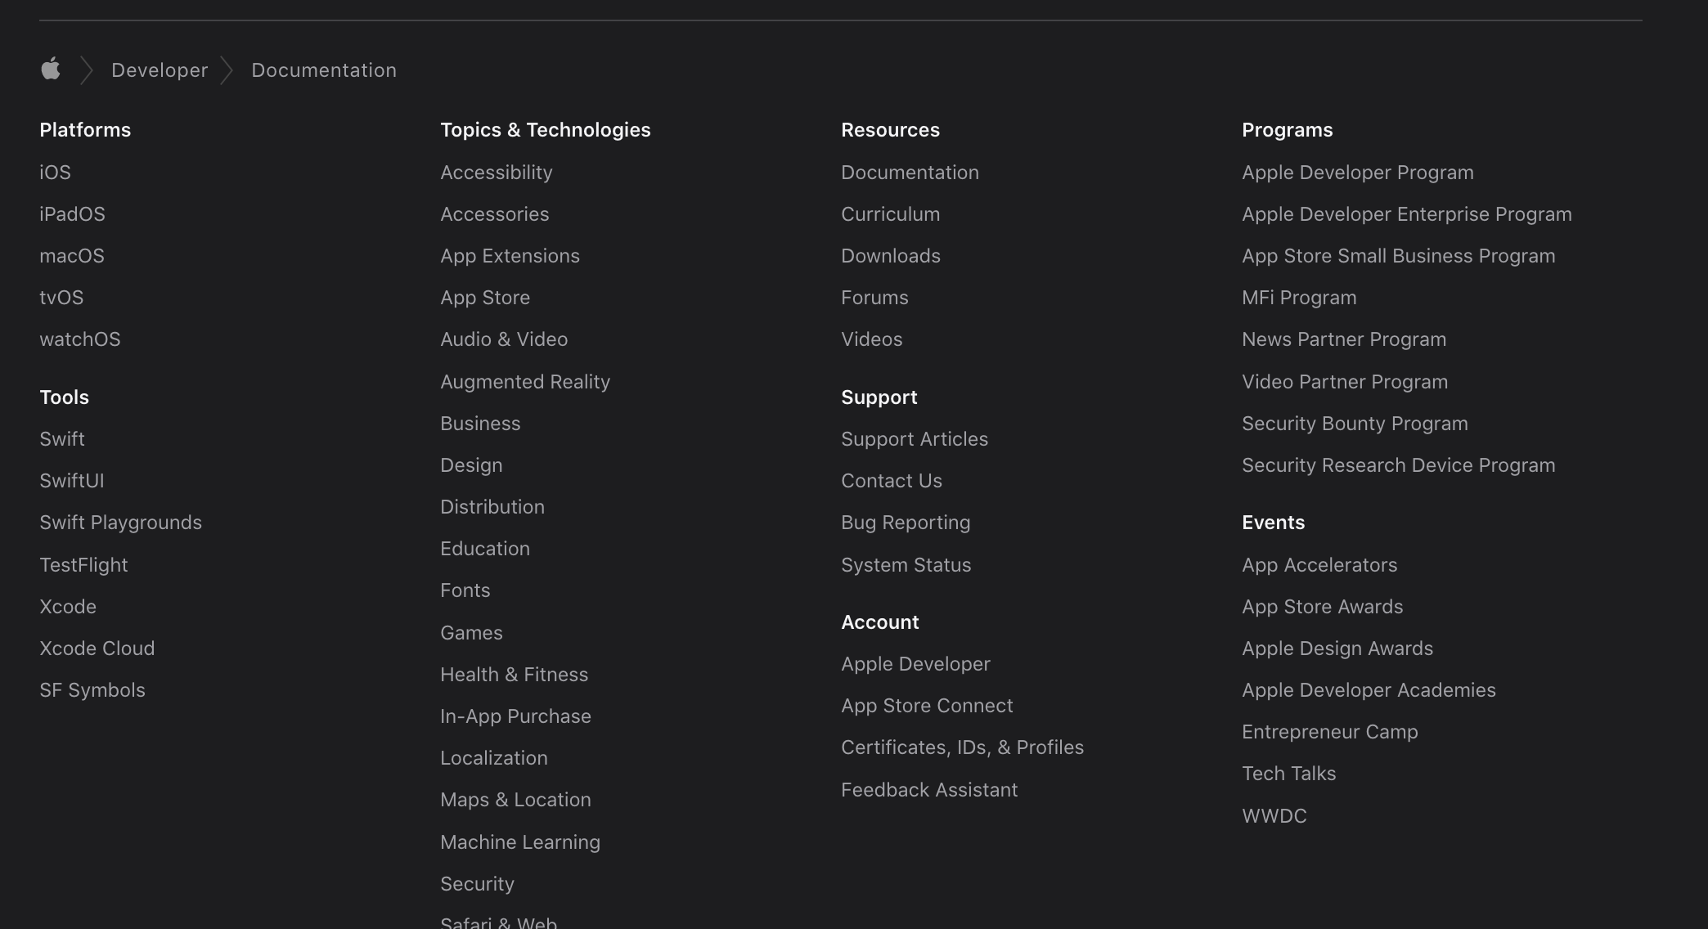Open the Augmented Reality topic
This screenshot has width=1708, height=929.
click(x=525, y=382)
